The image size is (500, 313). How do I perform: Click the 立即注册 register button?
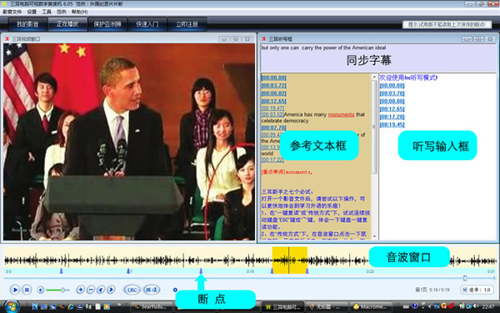coord(187,24)
